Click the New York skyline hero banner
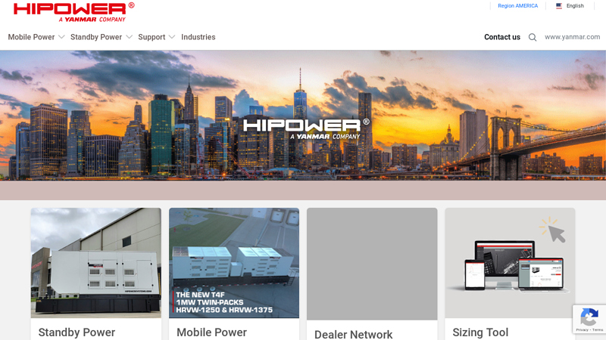 (x=303, y=116)
